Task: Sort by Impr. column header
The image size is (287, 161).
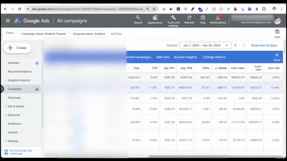Action: [137, 68]
